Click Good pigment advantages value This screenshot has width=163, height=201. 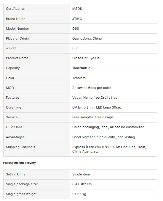coord(104,137)
